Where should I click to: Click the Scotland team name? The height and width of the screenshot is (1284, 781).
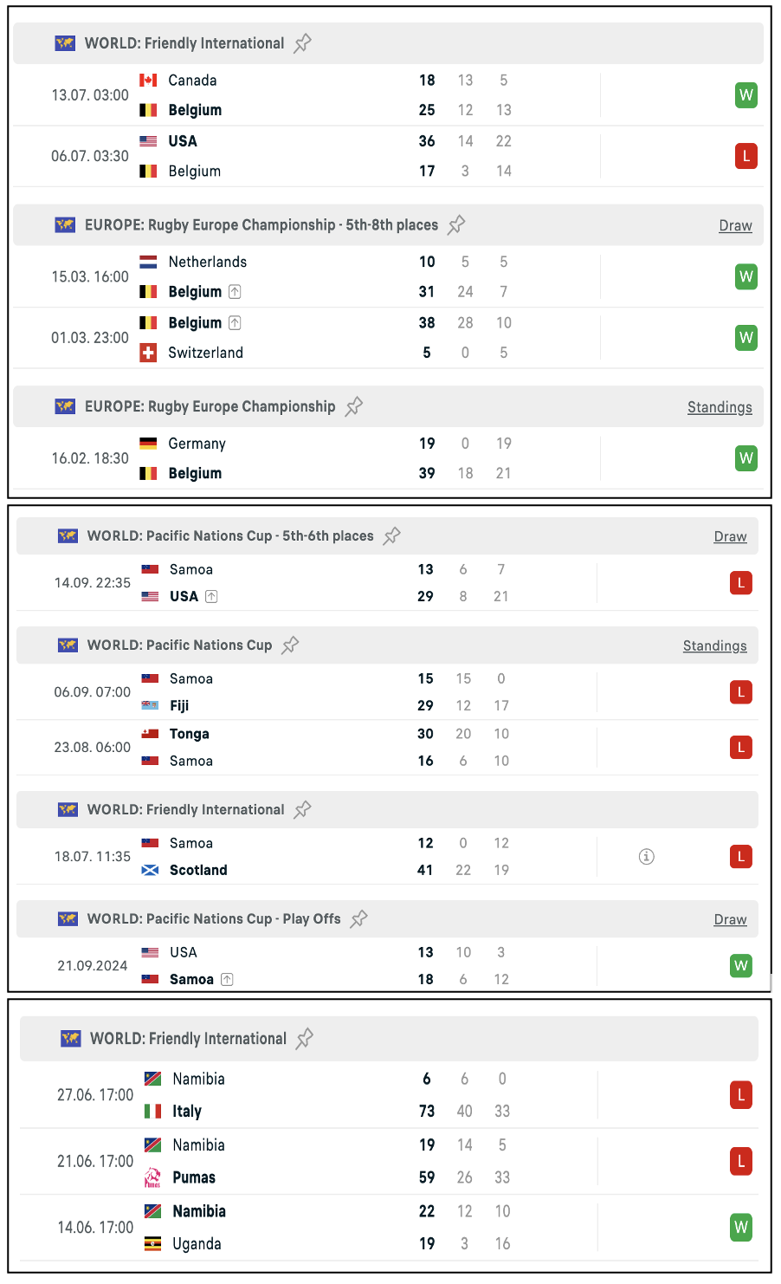pos(198,871)
